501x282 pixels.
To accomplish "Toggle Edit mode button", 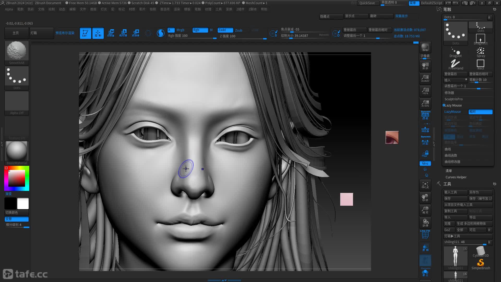I will coord(85,33).
